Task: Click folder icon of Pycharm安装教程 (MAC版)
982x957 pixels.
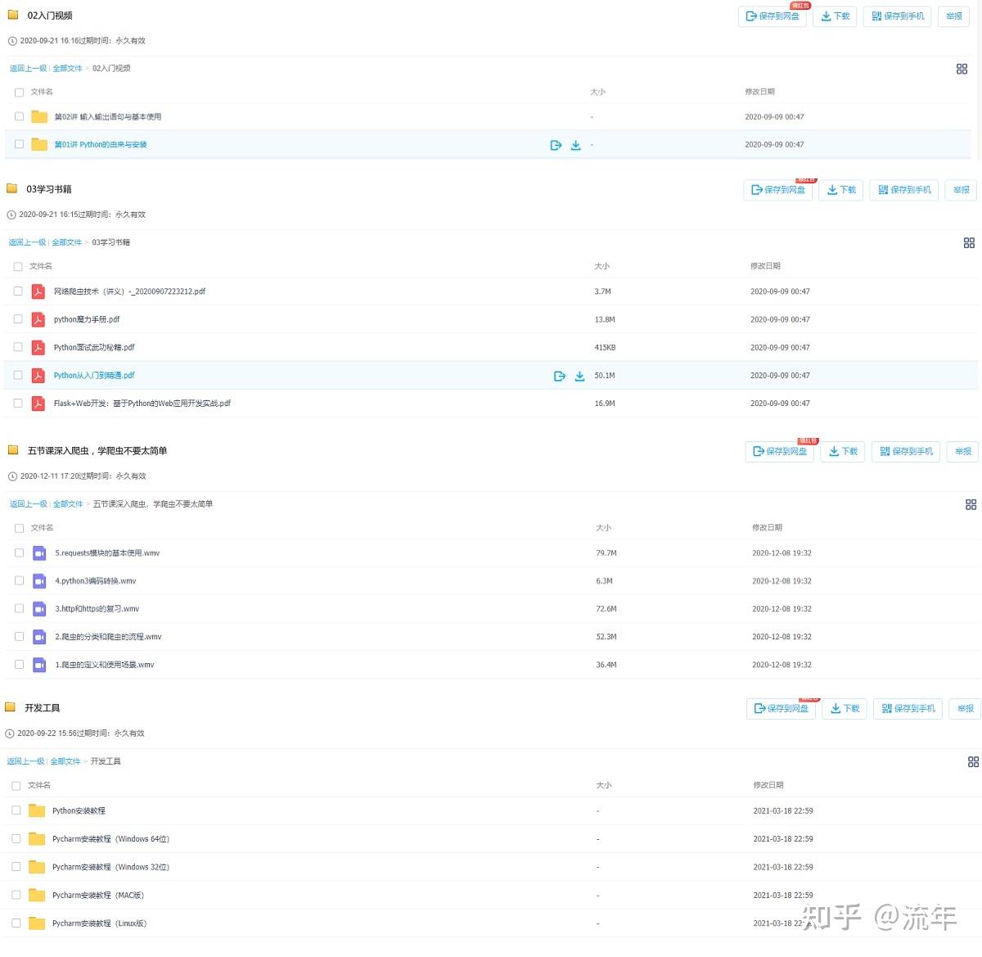Action: 37,896
